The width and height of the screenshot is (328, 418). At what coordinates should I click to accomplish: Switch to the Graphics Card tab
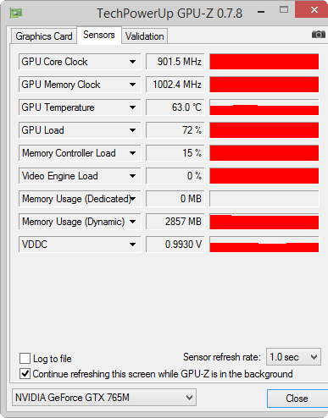(44, 36)
